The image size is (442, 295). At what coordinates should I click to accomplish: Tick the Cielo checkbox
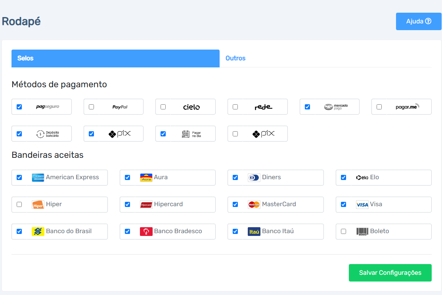click(x=163, y=107)
